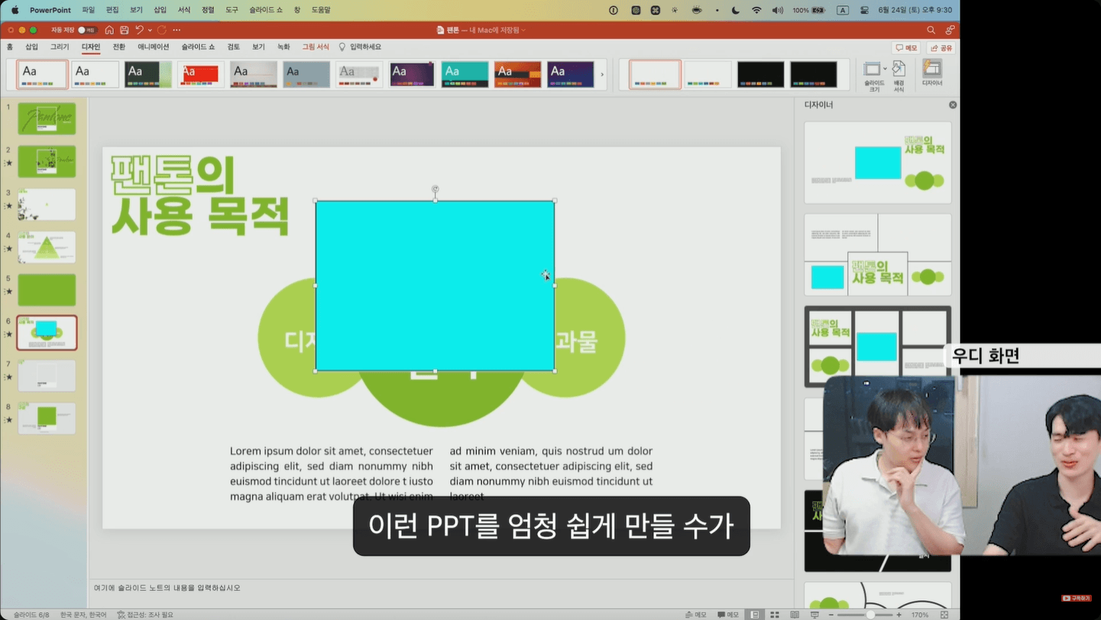Screen dimensions: 1101x620
Task: Click the zoom slider handle
Action: pyautogui.click(x=870, y=615)
